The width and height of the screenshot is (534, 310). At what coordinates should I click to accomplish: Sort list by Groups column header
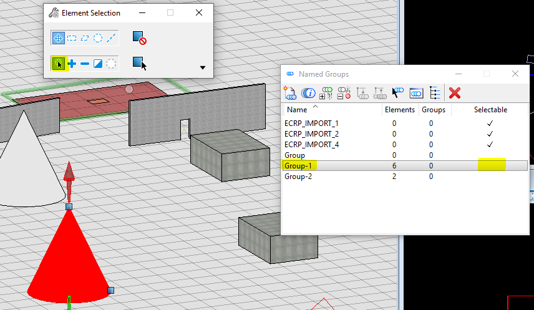pos(434,110)
